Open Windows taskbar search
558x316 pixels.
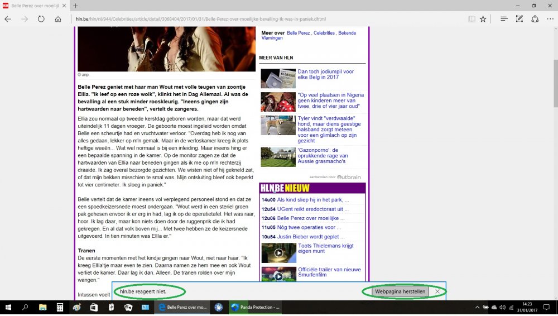pyautogui.click(x=25, y=307)
